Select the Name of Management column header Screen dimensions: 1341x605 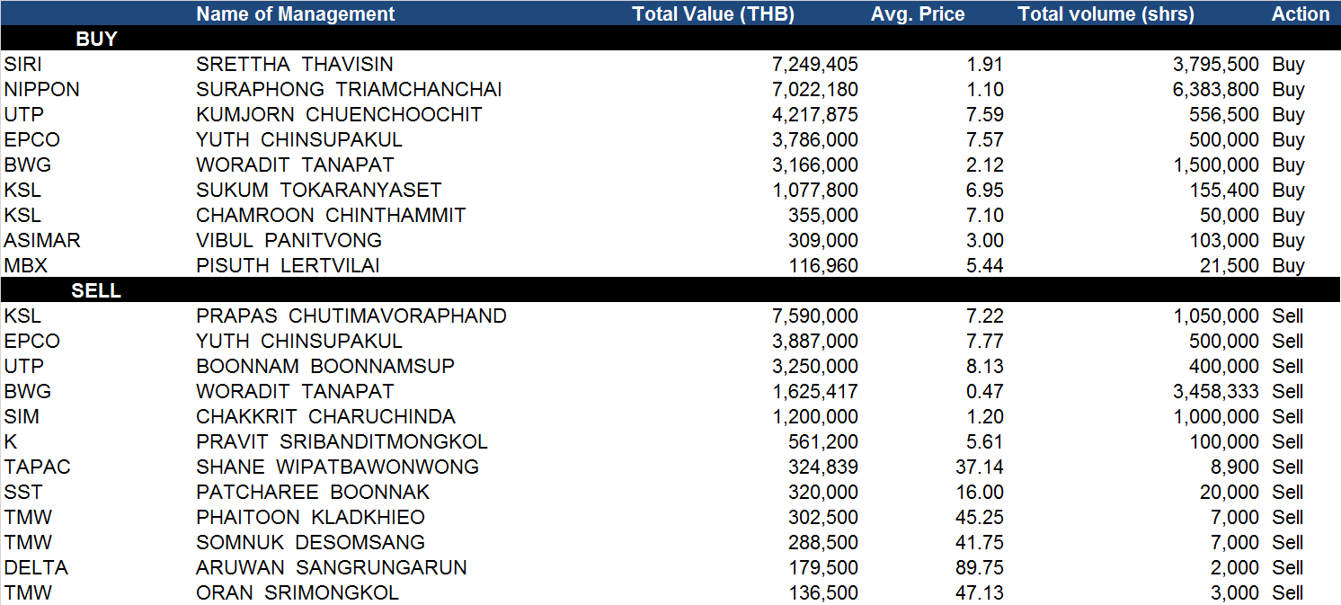click(x=296, y=13)
